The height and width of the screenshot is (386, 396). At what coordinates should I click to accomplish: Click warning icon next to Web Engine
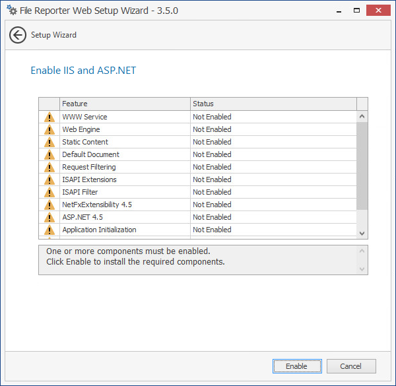(49, 130)
